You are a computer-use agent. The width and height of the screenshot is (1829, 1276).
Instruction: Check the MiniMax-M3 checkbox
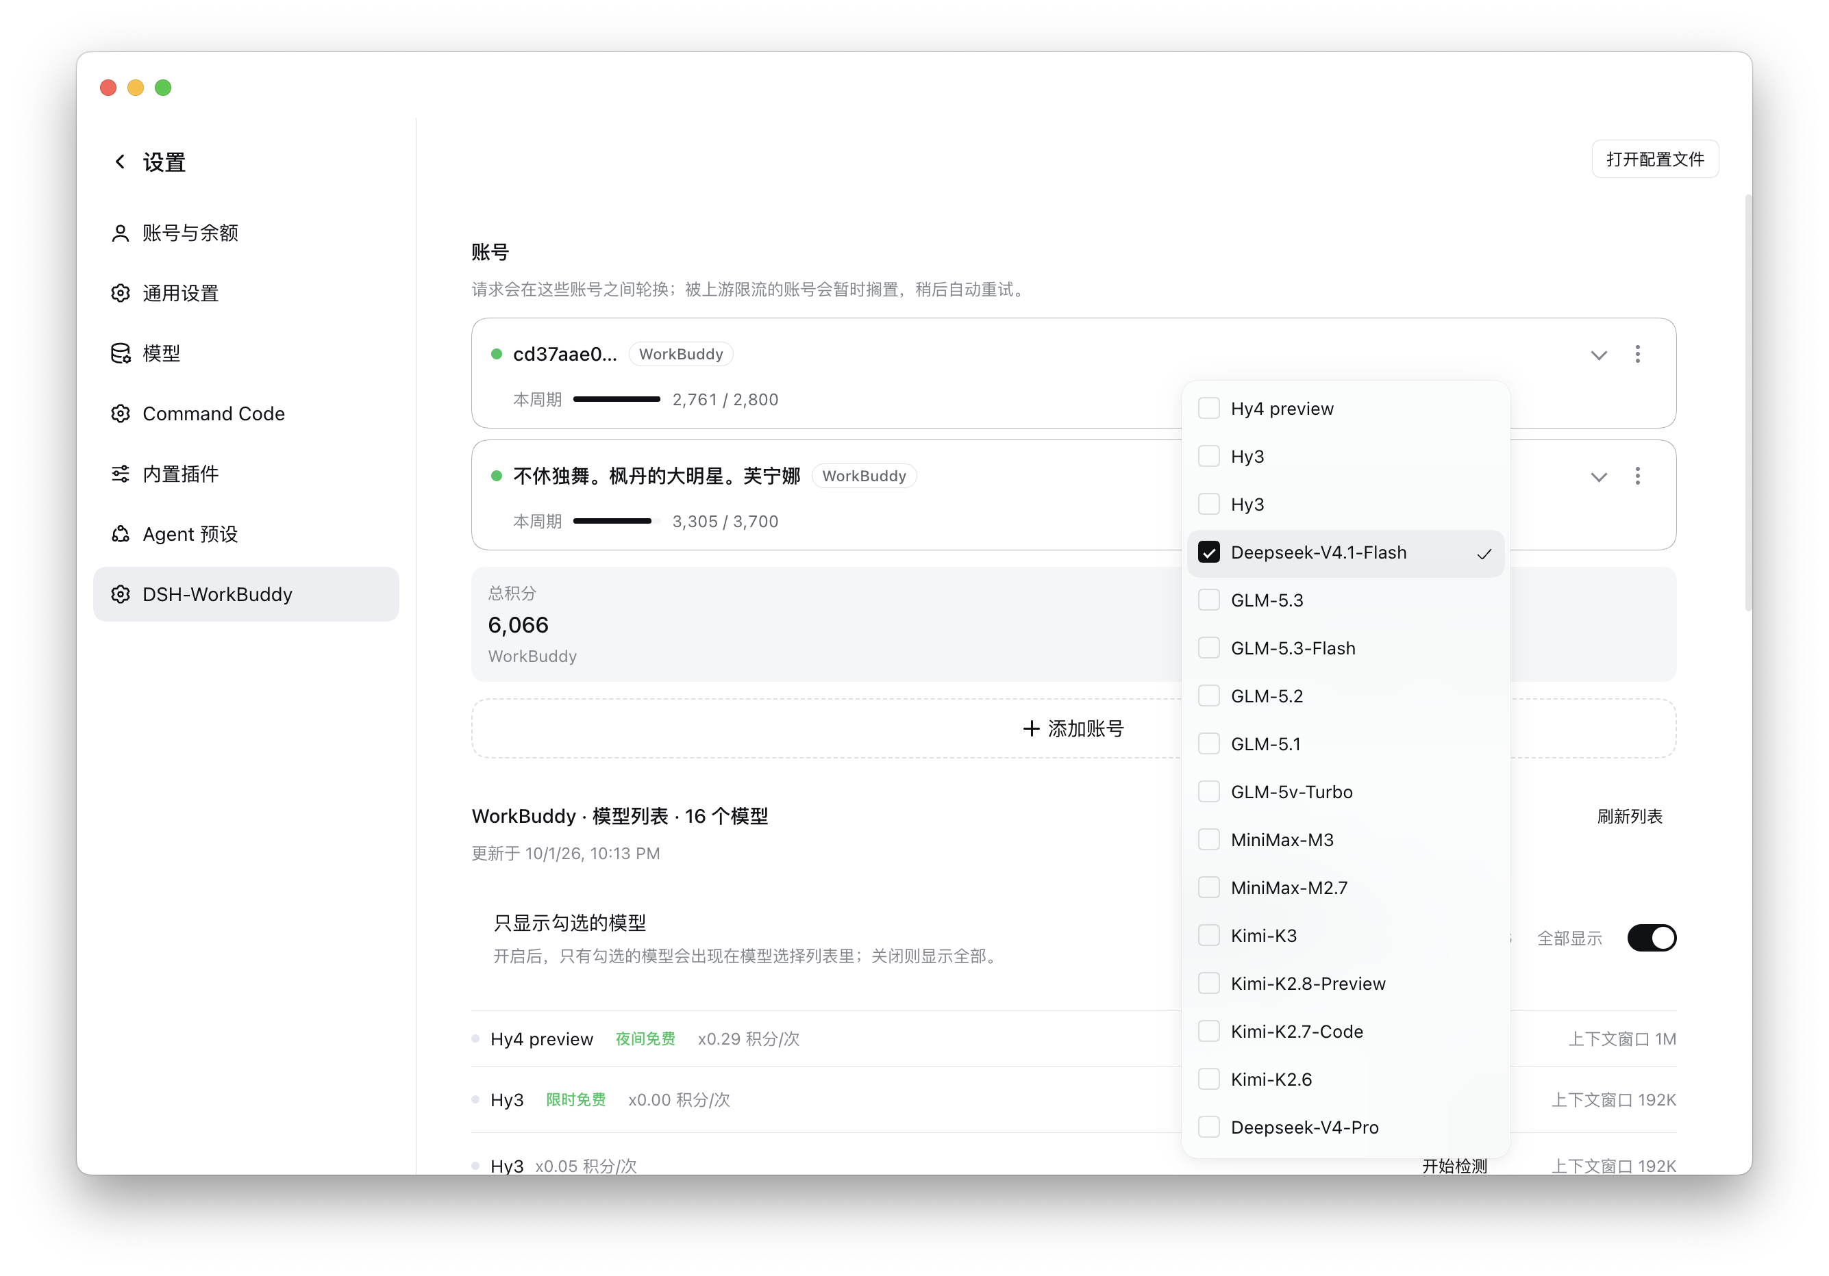(1208, 840)
